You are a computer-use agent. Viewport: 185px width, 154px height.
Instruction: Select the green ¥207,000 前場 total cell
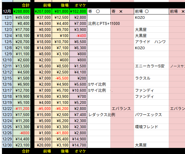tap(43, 11)
